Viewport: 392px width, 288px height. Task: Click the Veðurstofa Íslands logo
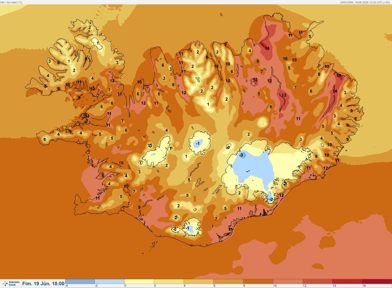[x=11, y=283]
